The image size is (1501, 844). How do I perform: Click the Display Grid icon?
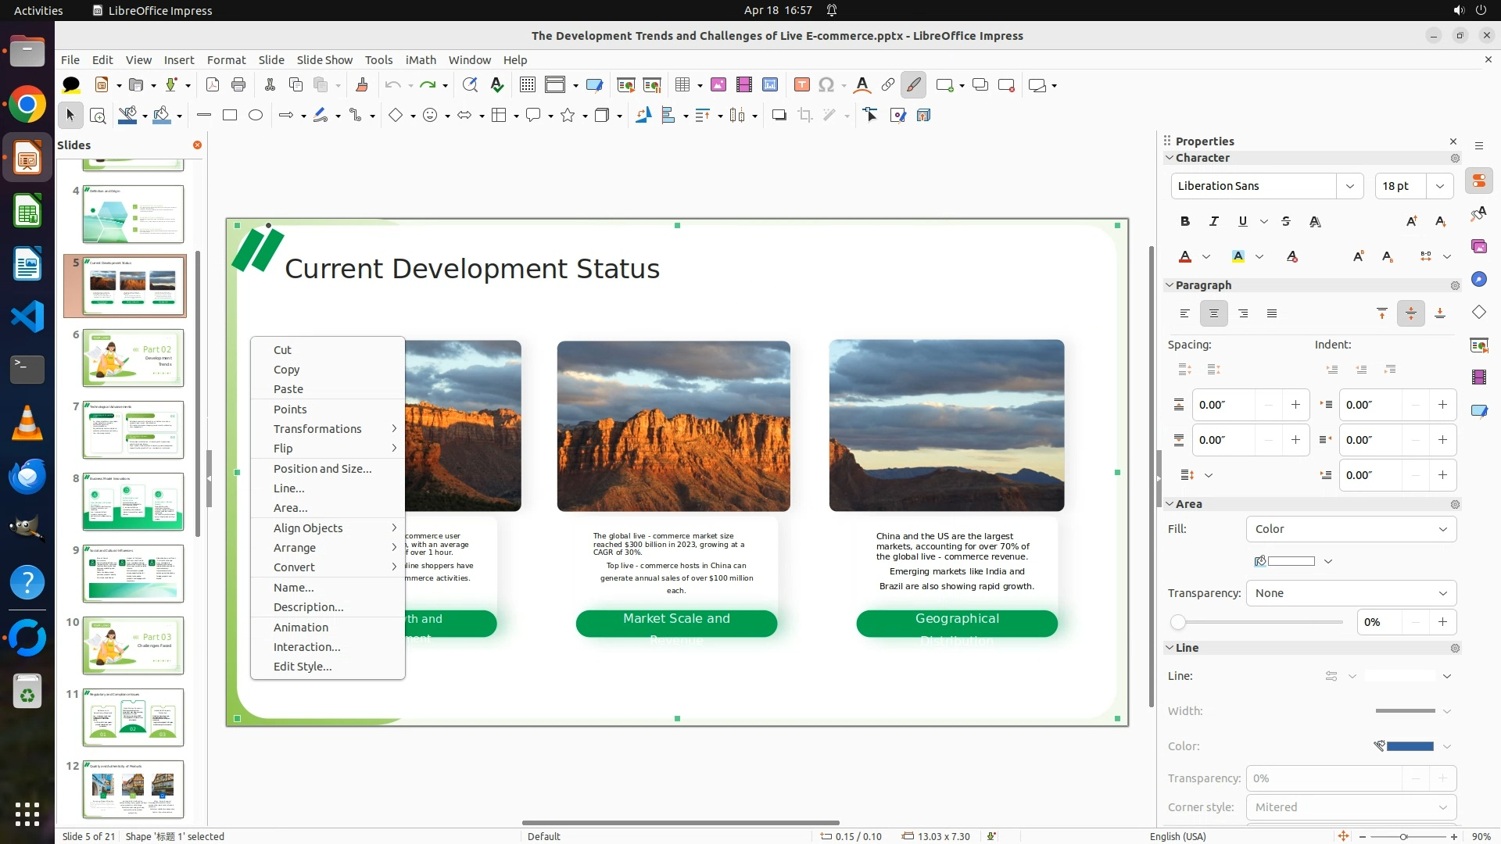(528, 85)
